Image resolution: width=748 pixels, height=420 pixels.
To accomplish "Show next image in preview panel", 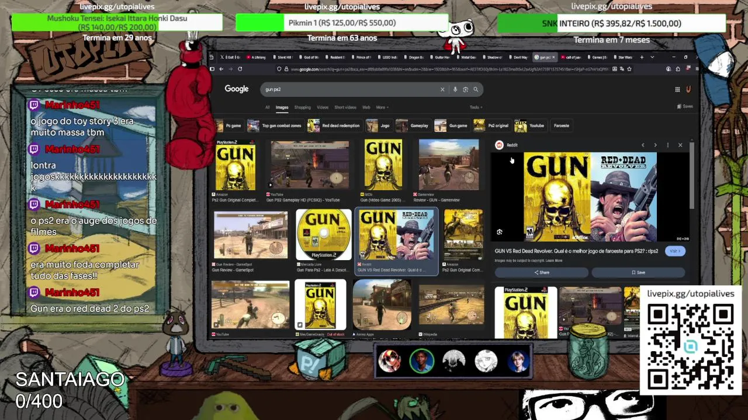I will point(655,145).
